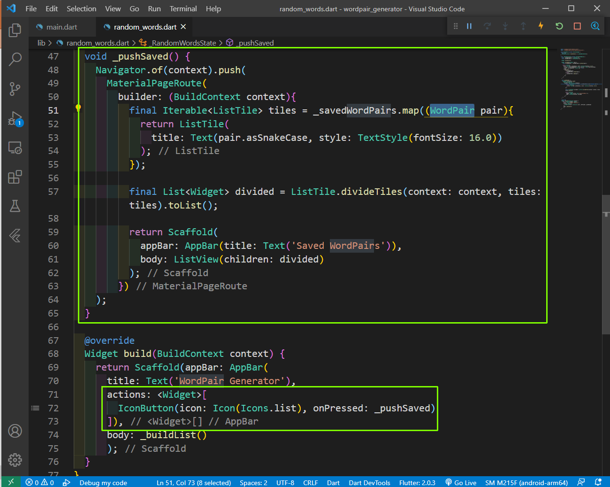Image resolution: width=610 pixels, height=487 pixels.
Task: Click the lightbulb code action on line 51
Action: click(78, 108)
